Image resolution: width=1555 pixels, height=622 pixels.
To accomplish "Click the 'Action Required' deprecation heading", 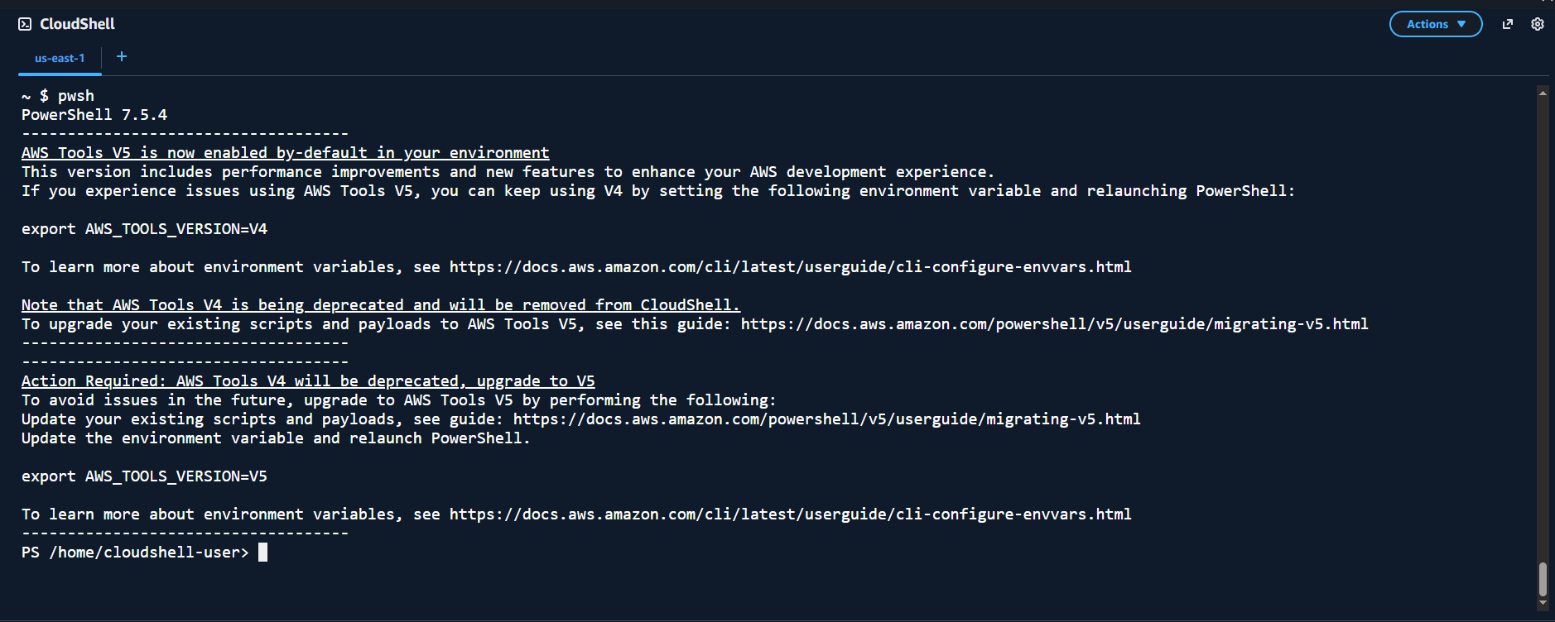I will 308,381.
